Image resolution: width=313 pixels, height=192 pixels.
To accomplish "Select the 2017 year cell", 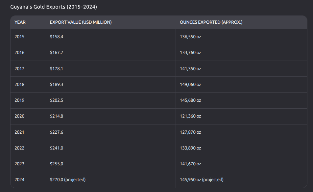I will pos(19,69).
